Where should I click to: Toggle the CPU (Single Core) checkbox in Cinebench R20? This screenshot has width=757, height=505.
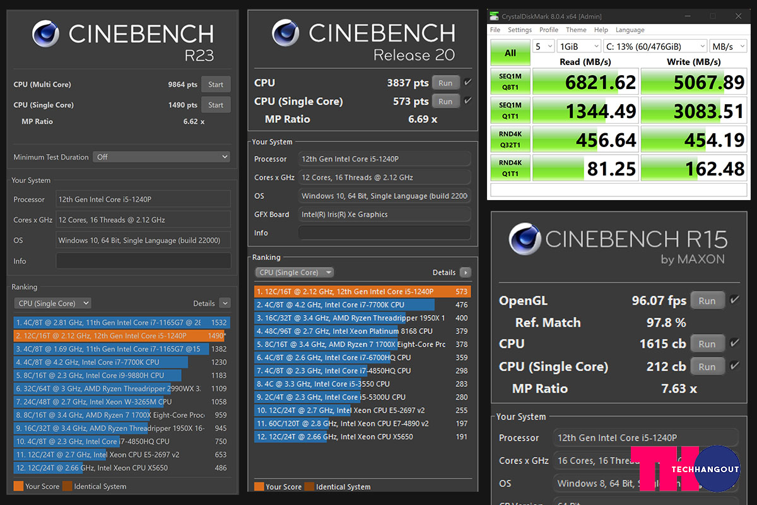(x=467, y=101)
